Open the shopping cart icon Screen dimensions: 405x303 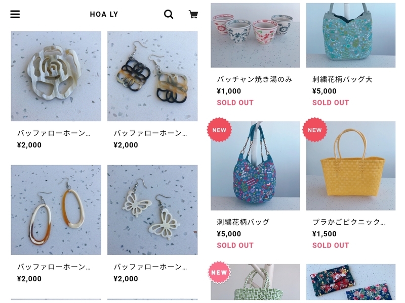click(x=193, y=14)
